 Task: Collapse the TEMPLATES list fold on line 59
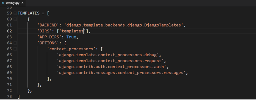pyautogui.click(x=15, y=13)
